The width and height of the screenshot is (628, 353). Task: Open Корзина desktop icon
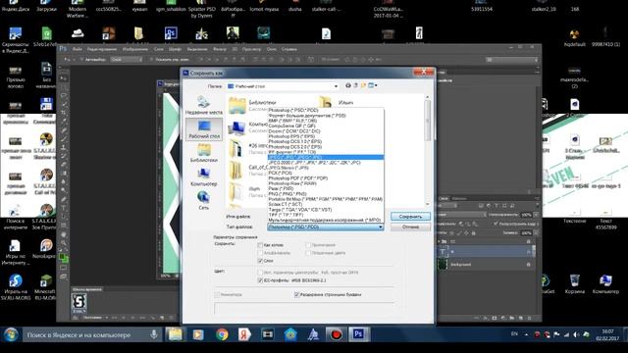coord(574,284)
